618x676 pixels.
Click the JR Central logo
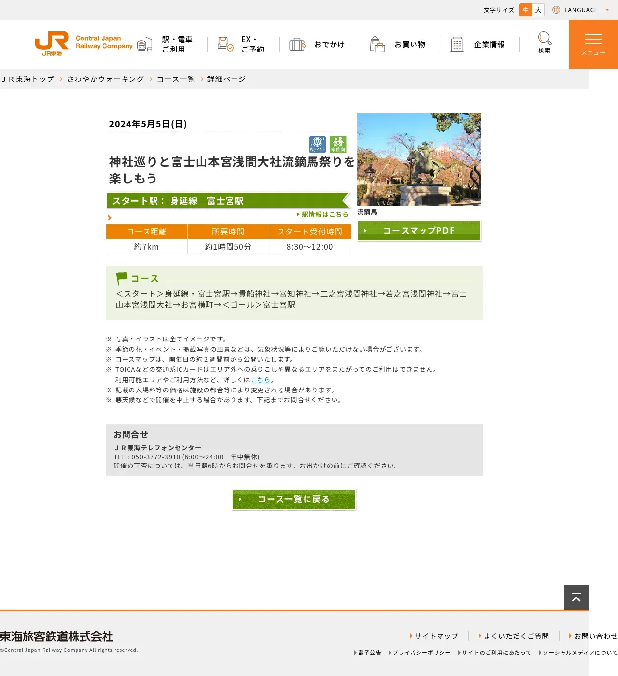point(84,44)
